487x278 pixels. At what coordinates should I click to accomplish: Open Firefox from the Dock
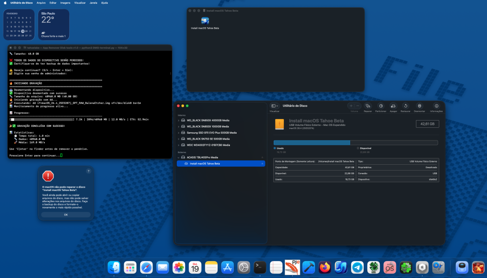click(325, 267)
